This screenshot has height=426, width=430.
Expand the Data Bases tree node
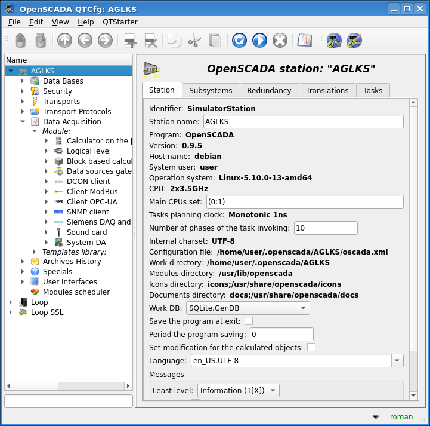pyautogui.click(x=23, y=81)
